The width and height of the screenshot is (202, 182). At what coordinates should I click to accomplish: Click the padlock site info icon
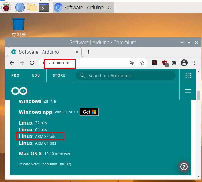coord(44,63)
